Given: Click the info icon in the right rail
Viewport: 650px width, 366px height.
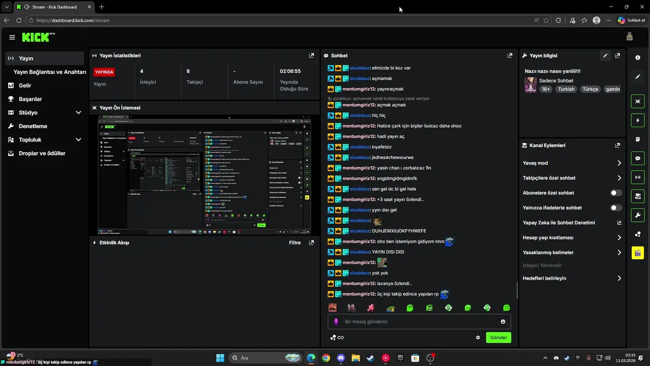Looking at the screenshot, I should (638, 57).
